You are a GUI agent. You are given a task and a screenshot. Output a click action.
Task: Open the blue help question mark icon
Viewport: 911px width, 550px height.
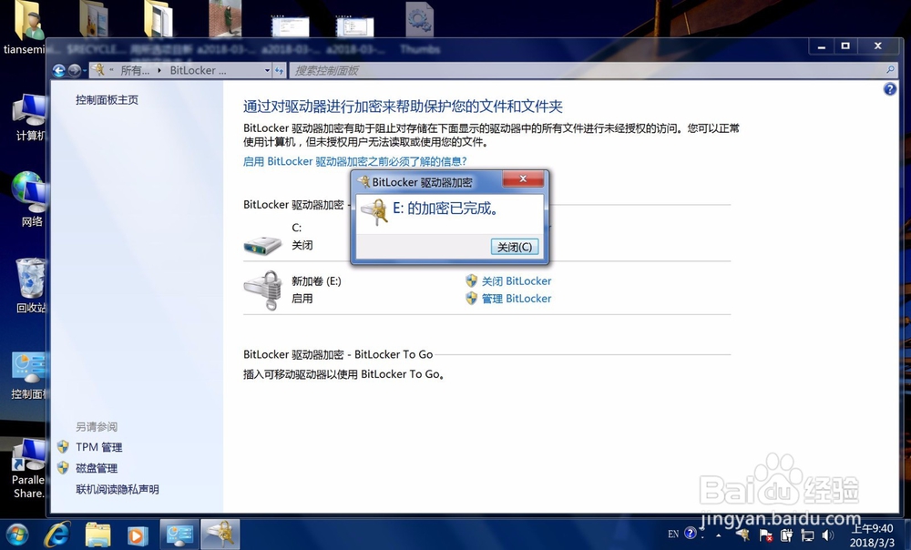889,89
